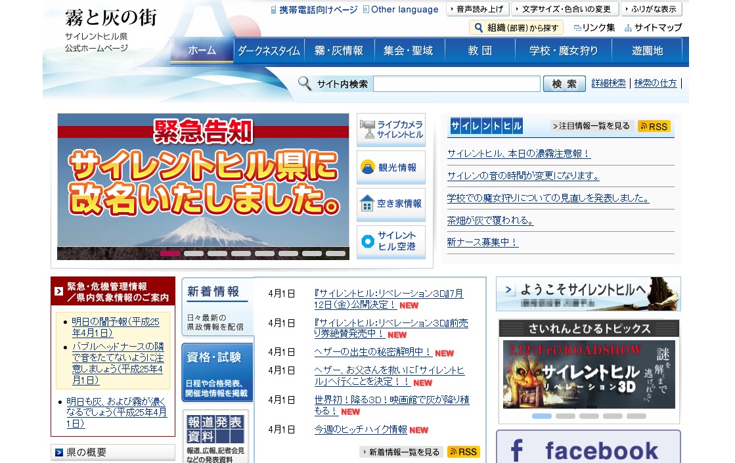Open 検索の仕方 link
The width and height of the screenshot is (735, 463).
point(656,83)
